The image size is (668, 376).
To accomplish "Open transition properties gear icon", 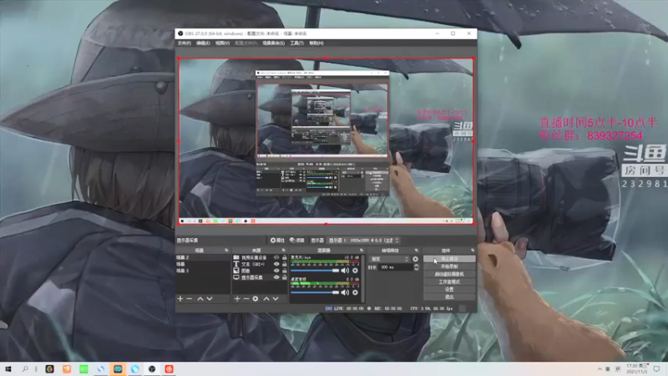I will pyautogui.click(x=415, y=259).
